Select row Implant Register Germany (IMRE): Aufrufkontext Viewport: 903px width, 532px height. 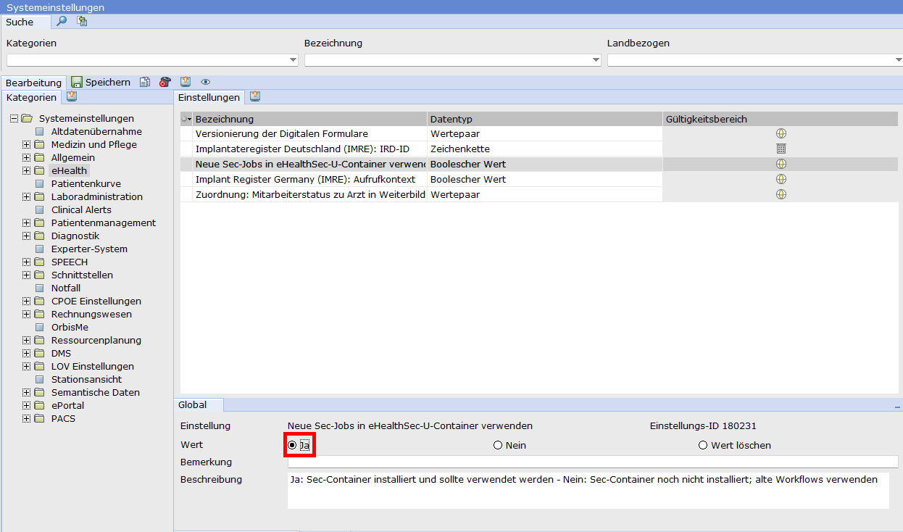click(538, 179)
